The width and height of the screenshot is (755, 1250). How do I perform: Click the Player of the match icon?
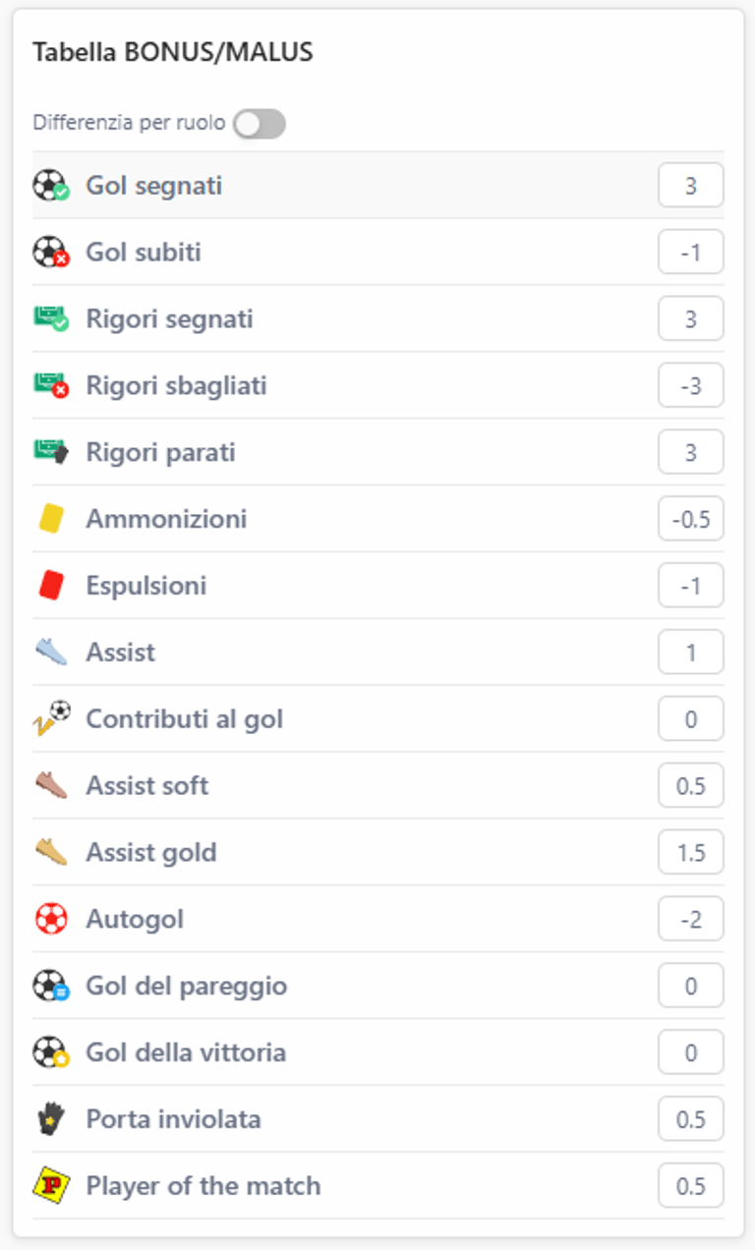50,1186
